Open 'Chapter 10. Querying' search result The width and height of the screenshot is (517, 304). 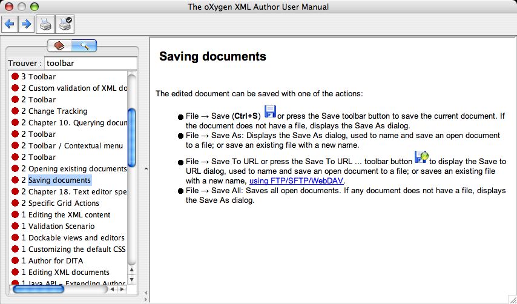pyautogui.click(x=74, y=123)
